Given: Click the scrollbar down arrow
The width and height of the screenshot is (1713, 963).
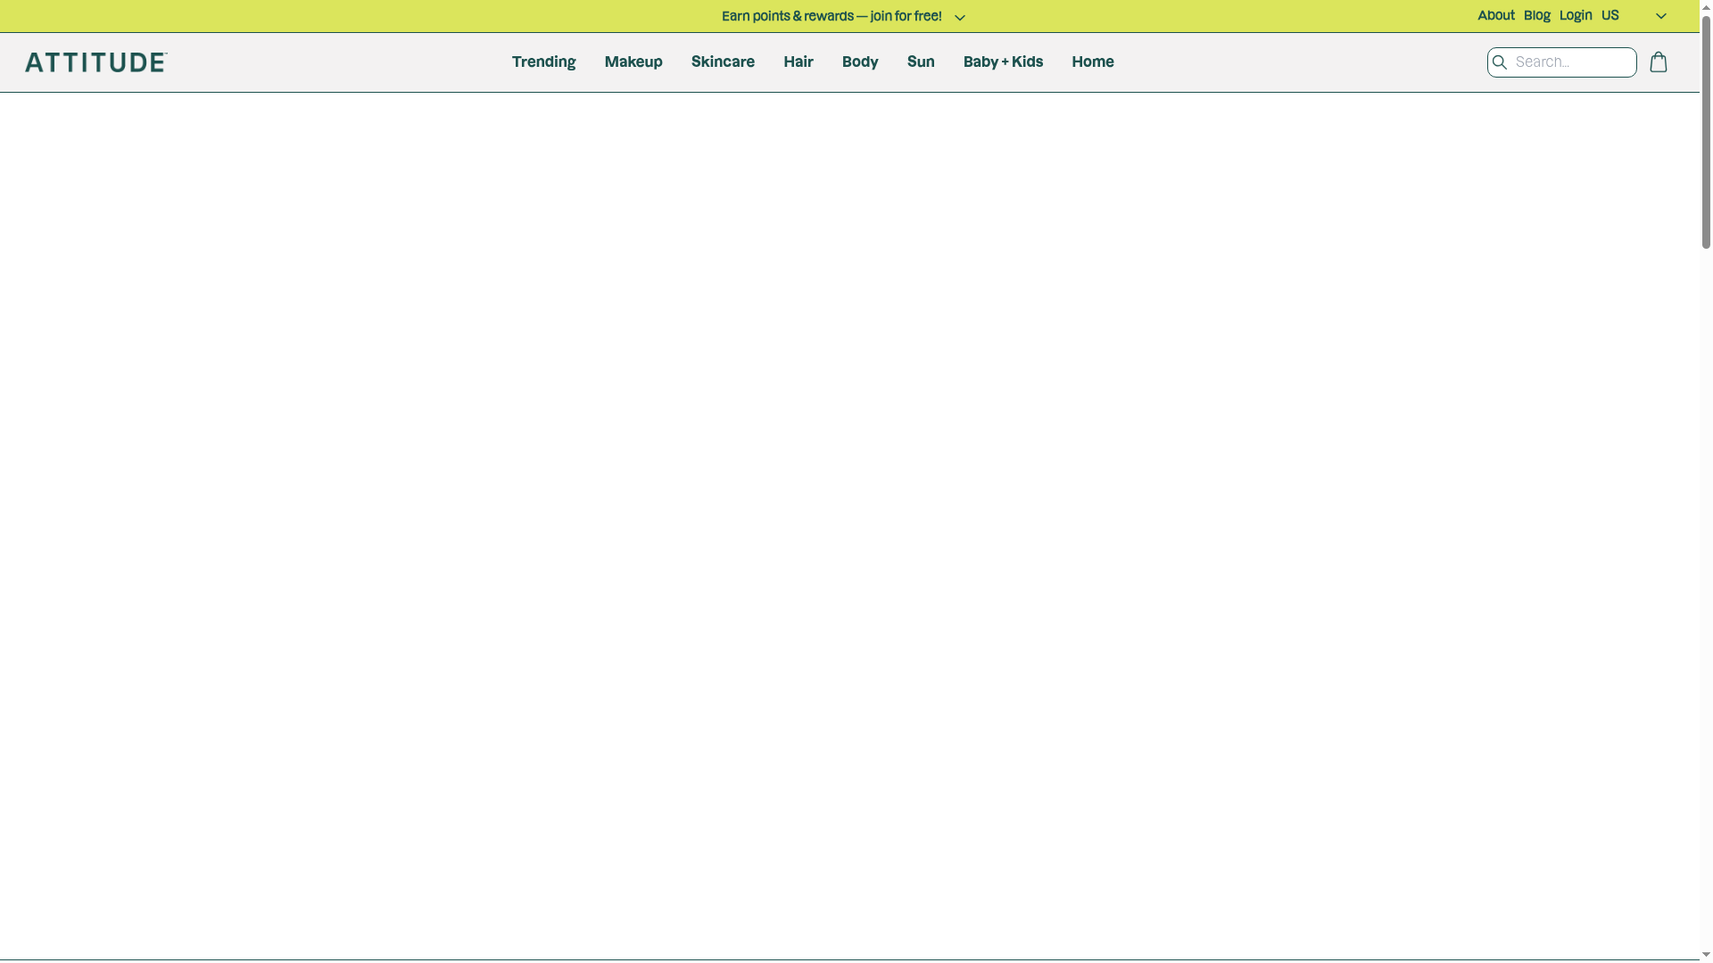Looking at the screenshot, I should click(x=1705, y=956).
